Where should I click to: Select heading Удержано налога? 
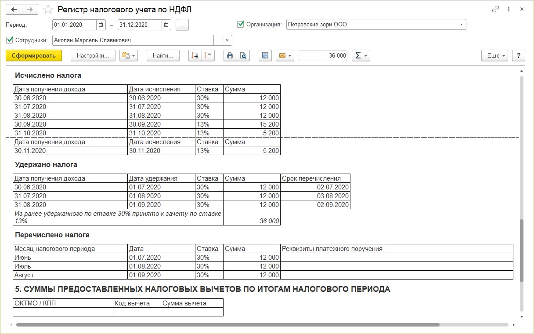pyautogui.click(x=46, y=165)
